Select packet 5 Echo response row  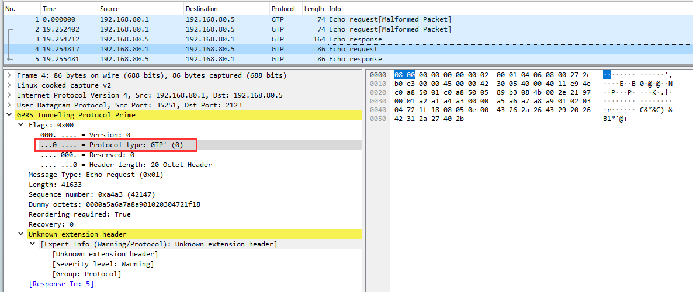pyautogui.click(x=234, y=59)
